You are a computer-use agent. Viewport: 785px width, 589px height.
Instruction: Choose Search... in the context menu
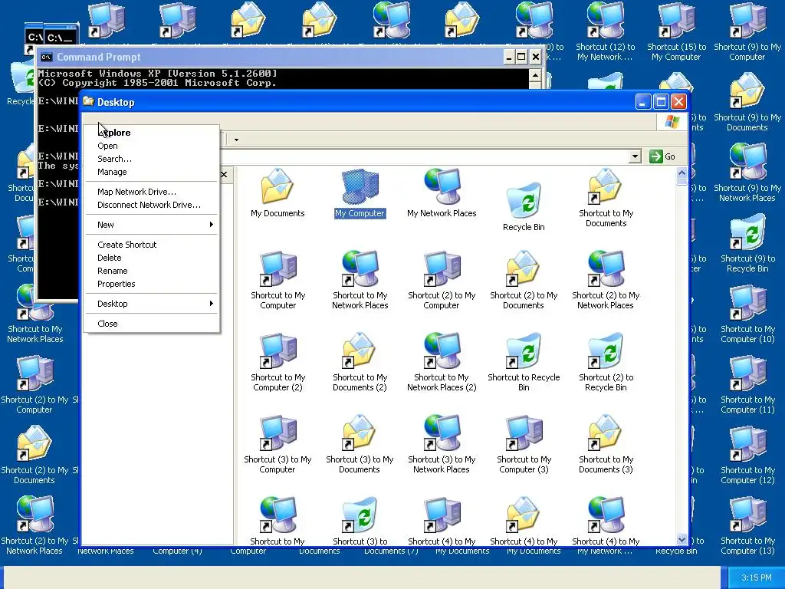151,159
